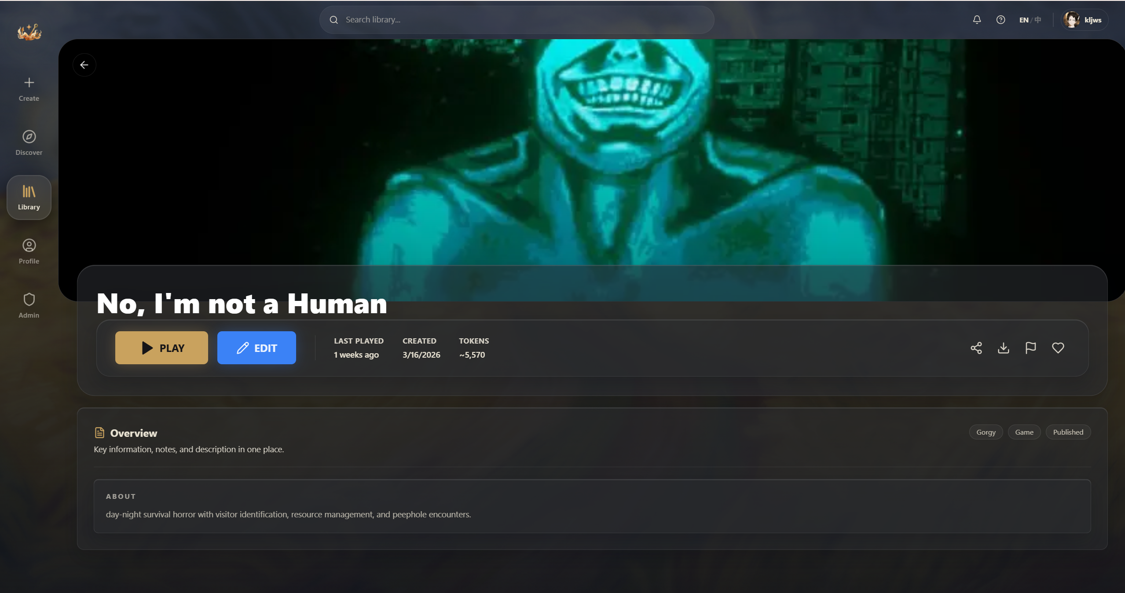Click the flag report icon

coord(1030,348)
